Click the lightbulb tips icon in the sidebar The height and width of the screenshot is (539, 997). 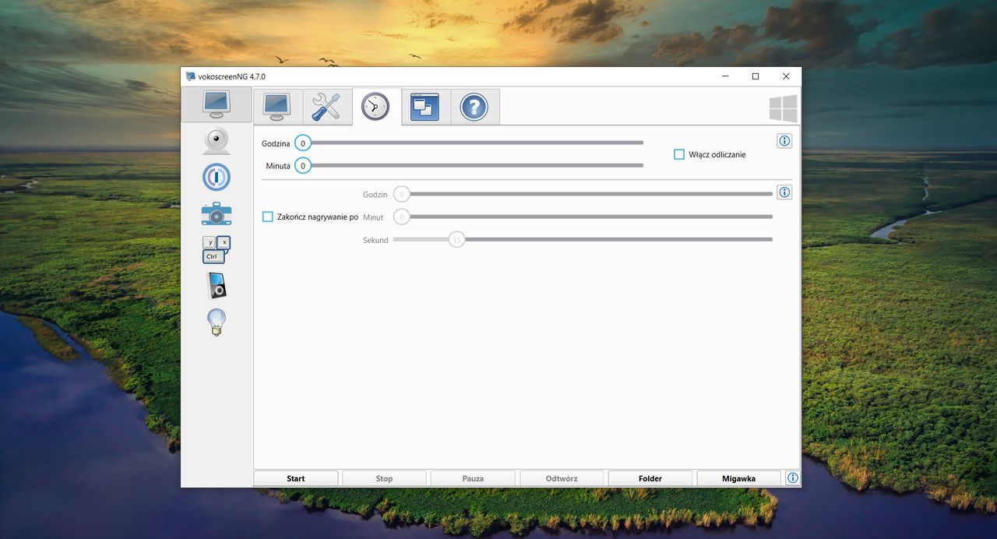point(216,322)
